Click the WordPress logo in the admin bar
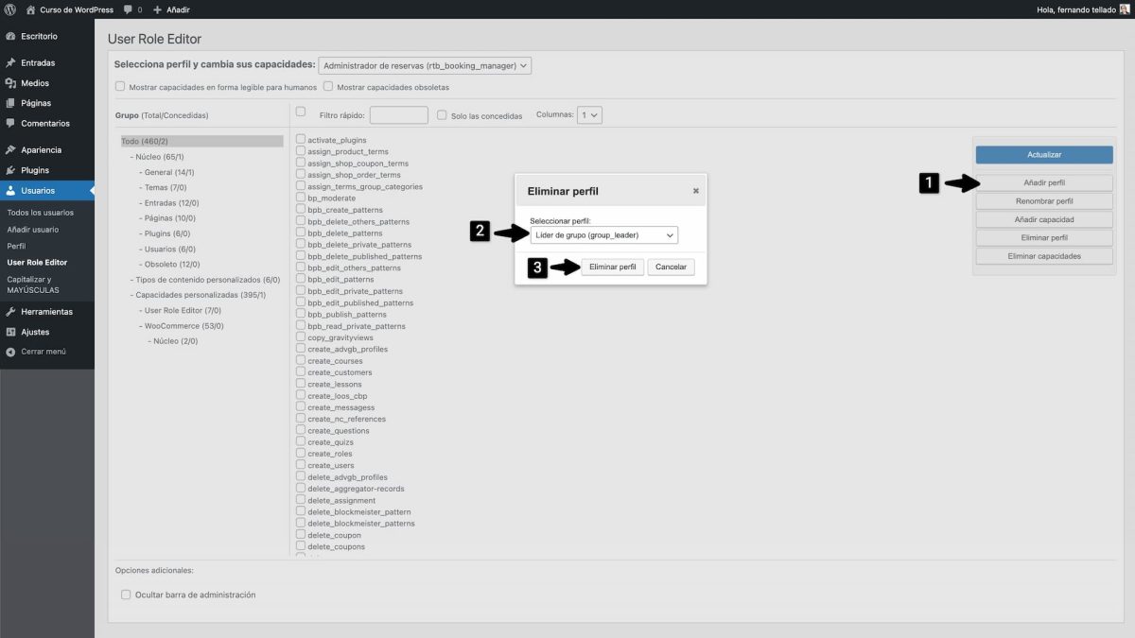The image size is (1135, 638). 9,9
